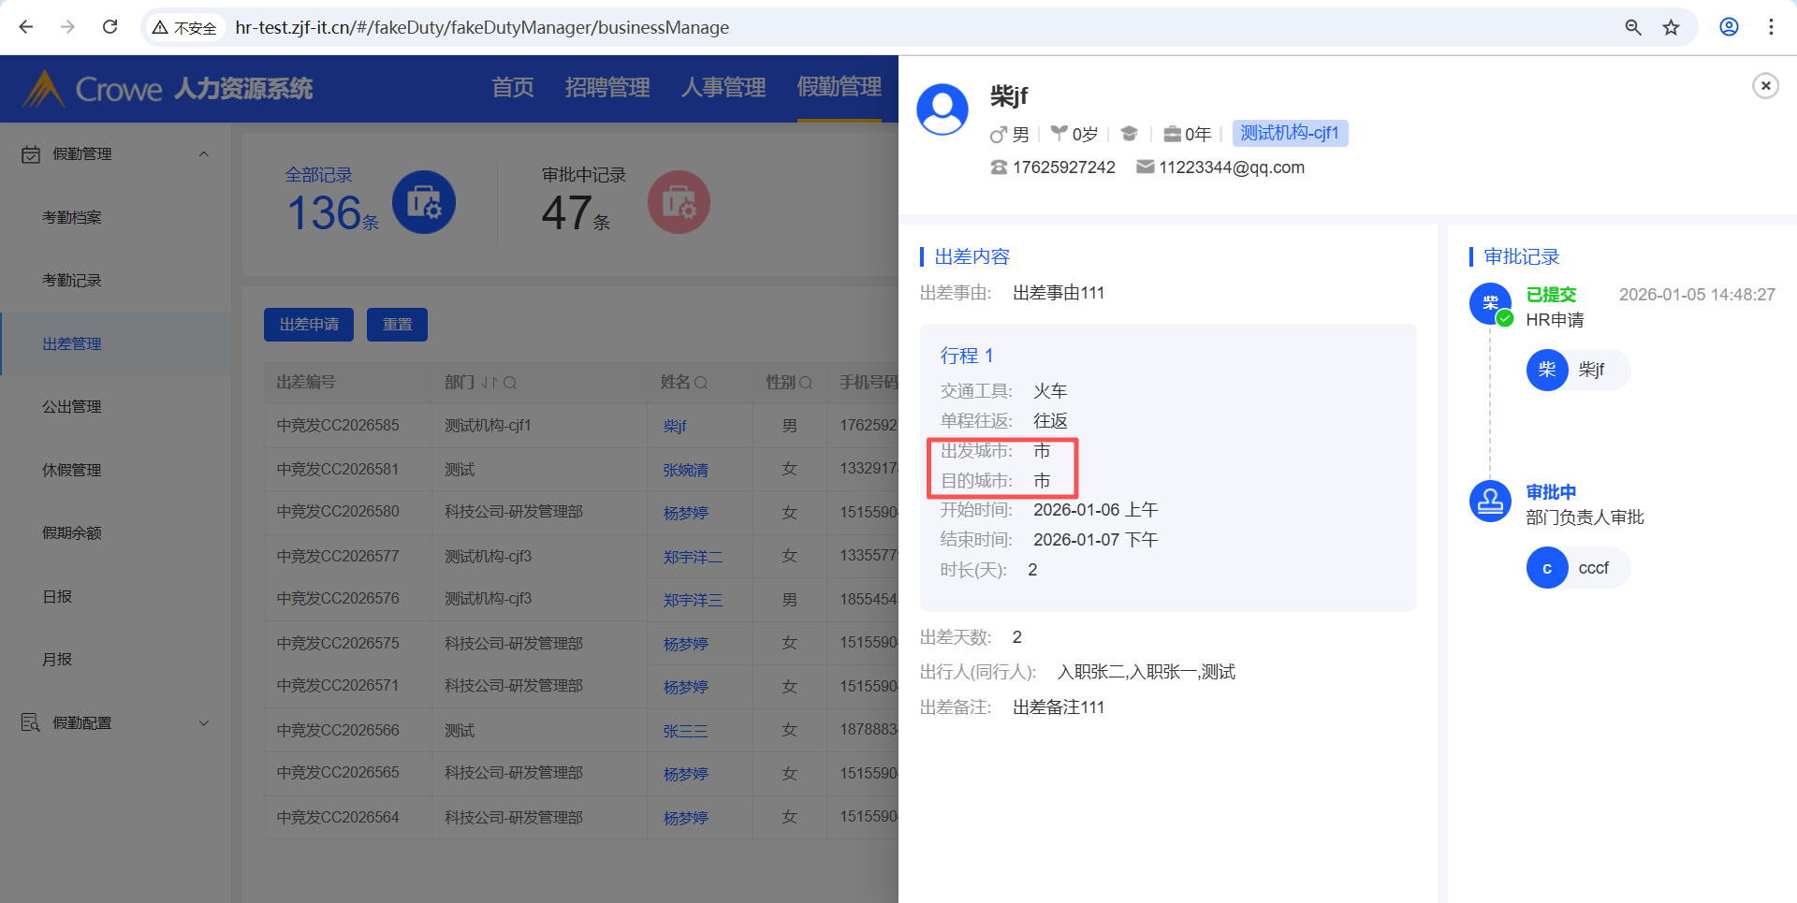Viewport: 1797px width, 903px height.
Task: Click search icon in 姓名 column header
Action: (701, 383)
